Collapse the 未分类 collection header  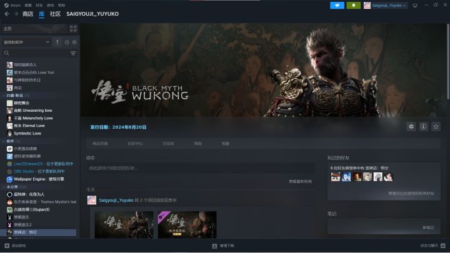(x=14, y=187)
